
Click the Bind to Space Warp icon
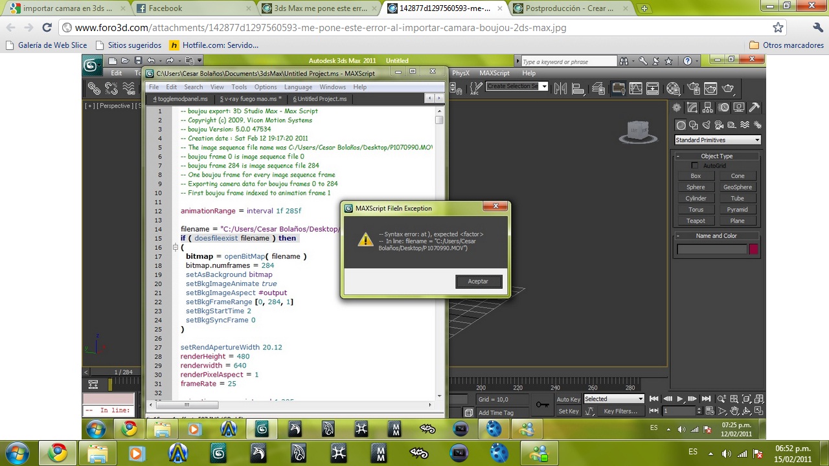coord(129,88)
